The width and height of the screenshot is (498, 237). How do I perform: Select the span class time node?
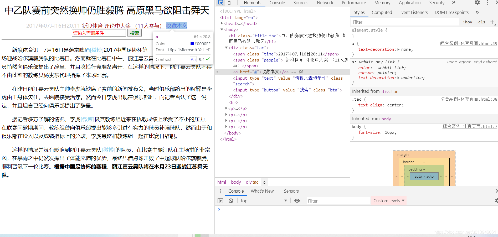click(286, 54)
